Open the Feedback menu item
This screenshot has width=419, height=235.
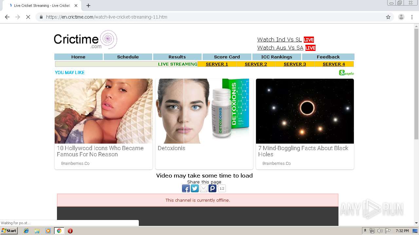[328, 57]
